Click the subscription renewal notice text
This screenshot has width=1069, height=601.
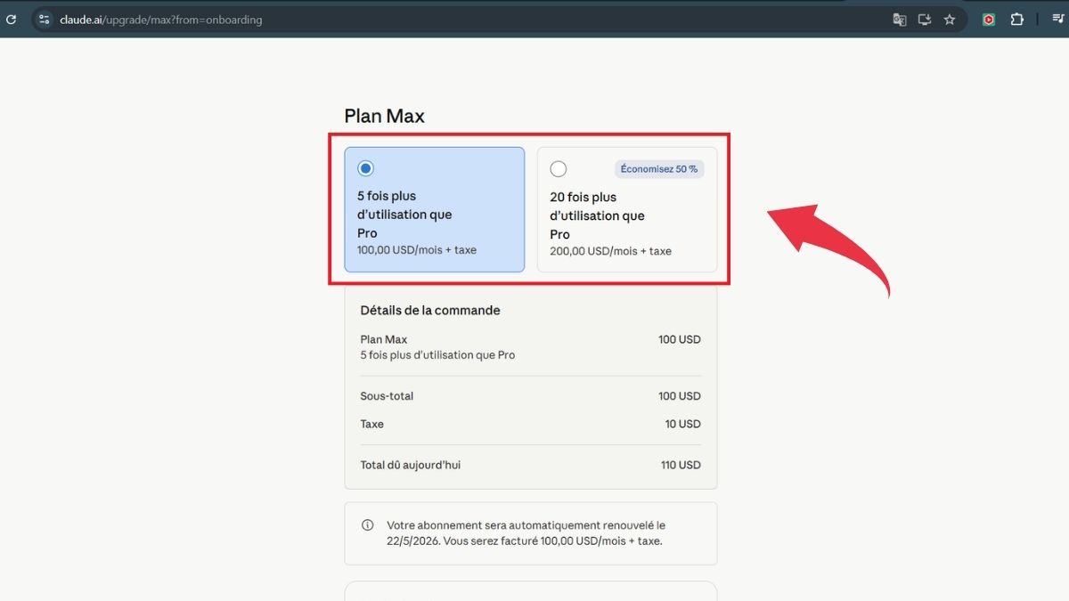[526, 533]
